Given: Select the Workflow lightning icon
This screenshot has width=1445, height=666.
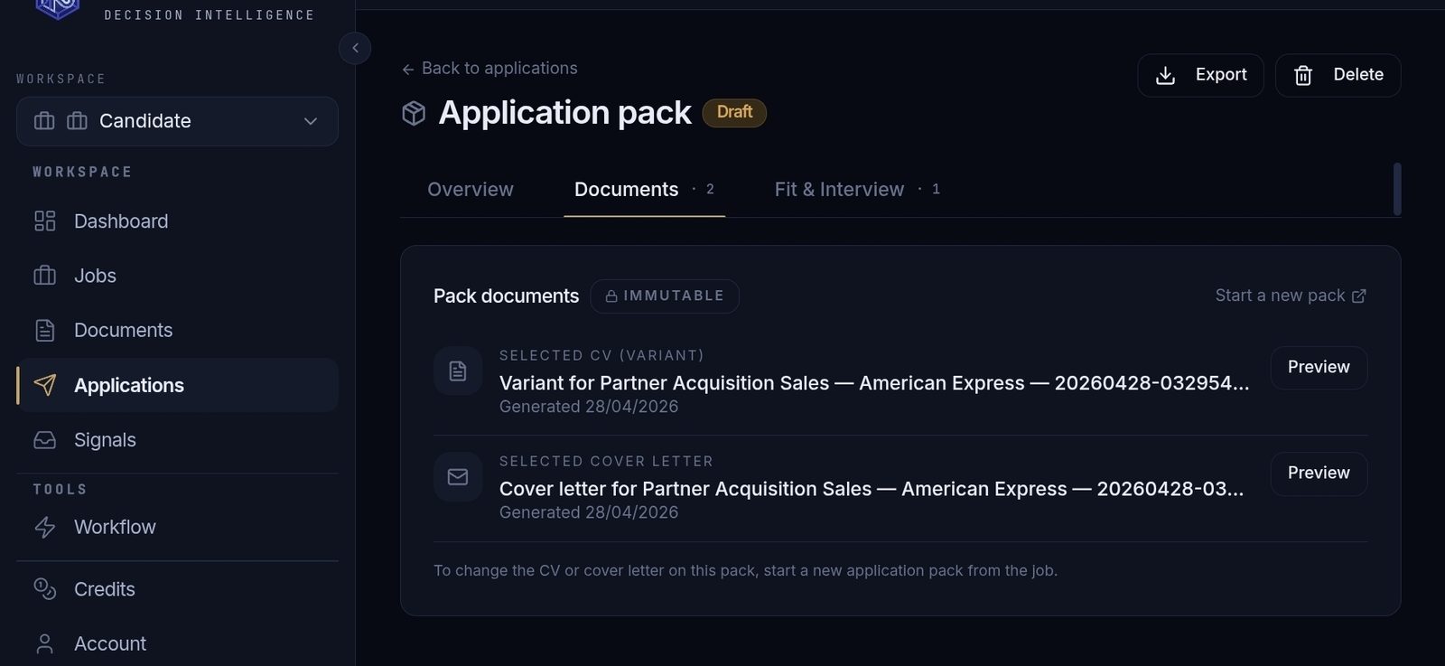Looking at the screenshot, I should [x=45, y=527].
